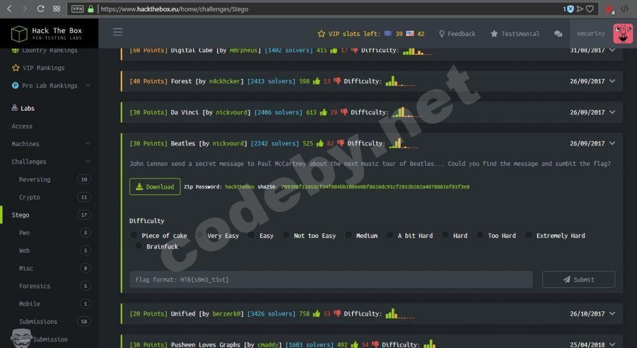The height and width of the screenshot is (348, 637).
Task: Collapse the Challenges sidebar arrow
Action: pos(88,162)
